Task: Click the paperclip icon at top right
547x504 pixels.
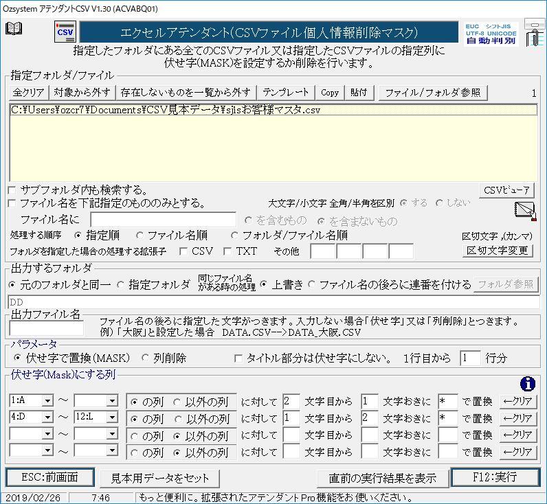Action: [x=532, y=32]
